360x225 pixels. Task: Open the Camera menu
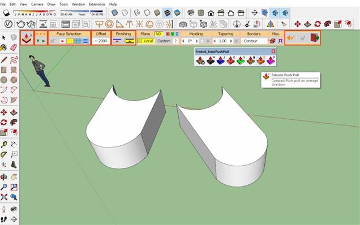coord(37,4)
